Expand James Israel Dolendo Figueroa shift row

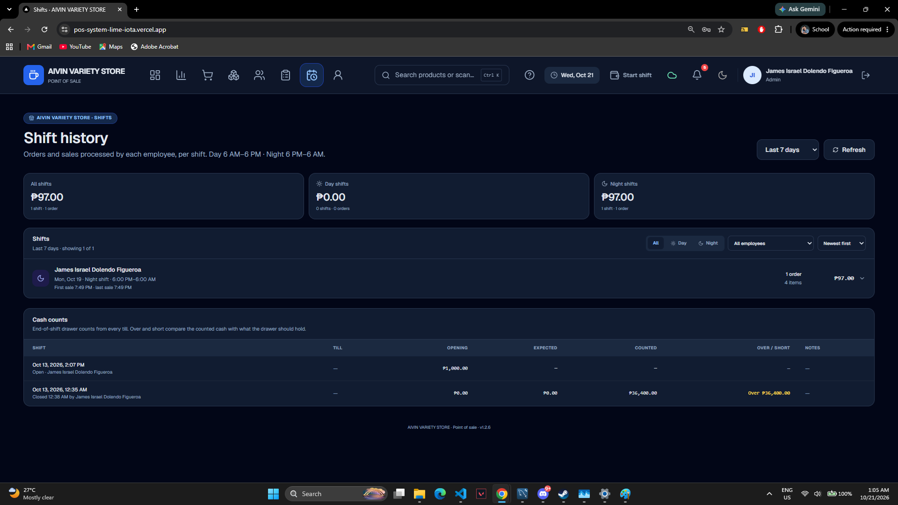coord(449,278)
